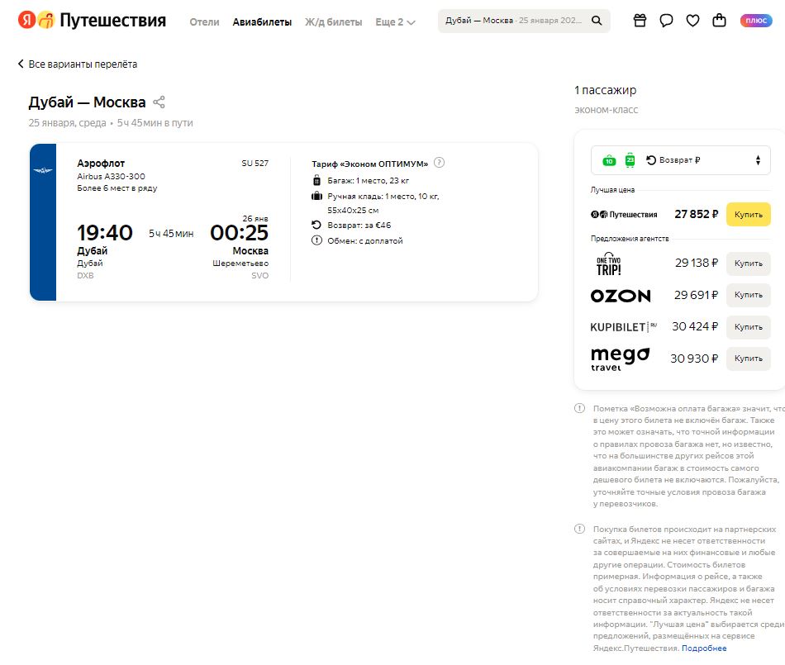Click the Aeroflot airline logo
Screen dimensions: 785x665
(43, 171)
